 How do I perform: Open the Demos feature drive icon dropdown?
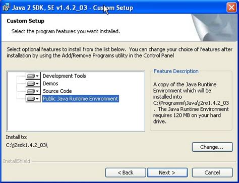pyautogui.click(x=33, y=84)
